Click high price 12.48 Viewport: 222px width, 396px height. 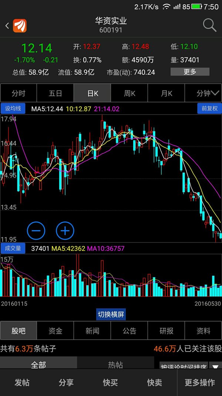[x=141, y=46]
